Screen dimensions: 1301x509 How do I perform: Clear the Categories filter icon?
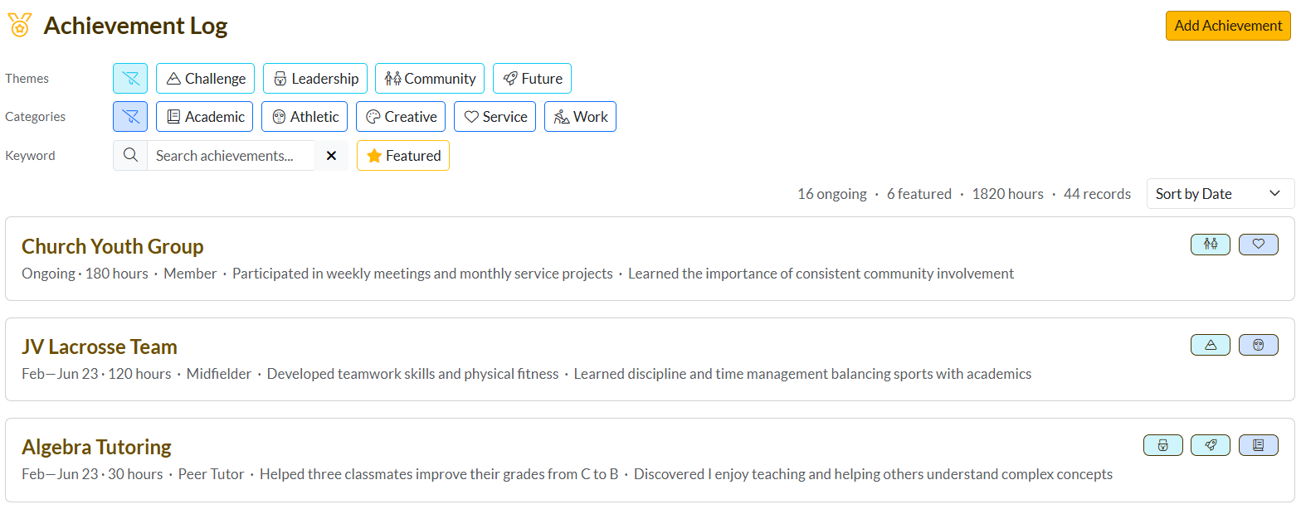130,117
